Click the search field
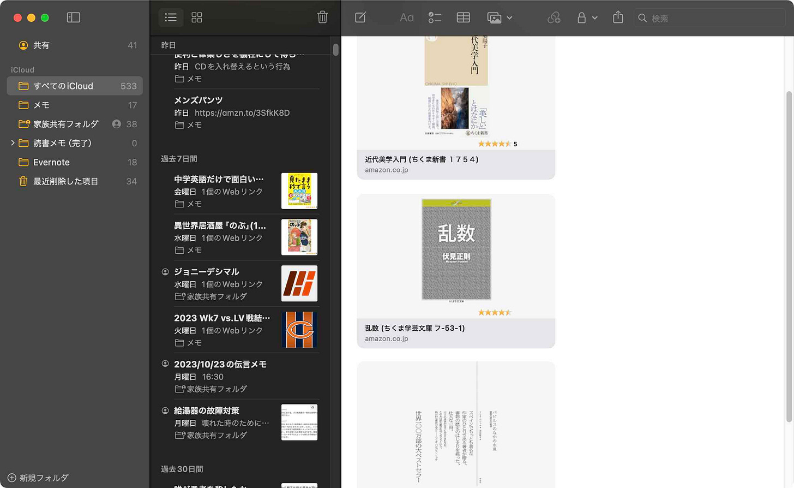The image size is (794, 488). pos(709,18)
